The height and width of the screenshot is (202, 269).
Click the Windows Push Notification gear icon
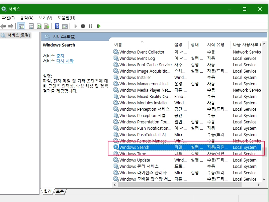tap(116, 128)
